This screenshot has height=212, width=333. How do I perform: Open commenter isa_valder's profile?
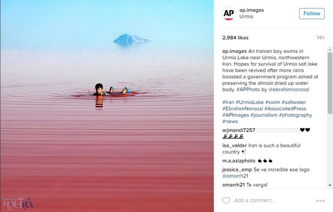234,146
